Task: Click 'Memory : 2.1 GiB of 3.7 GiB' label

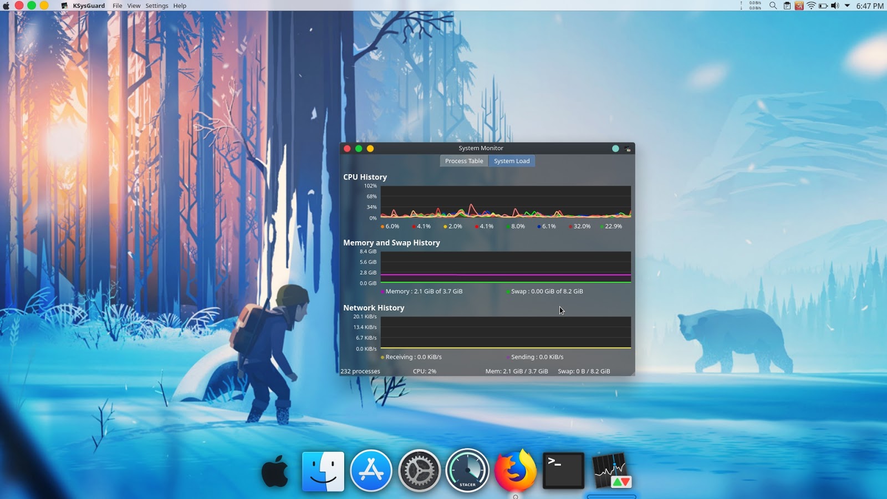Action: click(424, 291)
